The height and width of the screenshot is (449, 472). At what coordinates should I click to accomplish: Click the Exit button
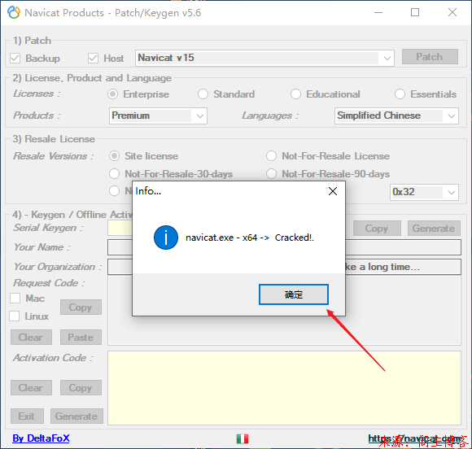tap(27, 416)
